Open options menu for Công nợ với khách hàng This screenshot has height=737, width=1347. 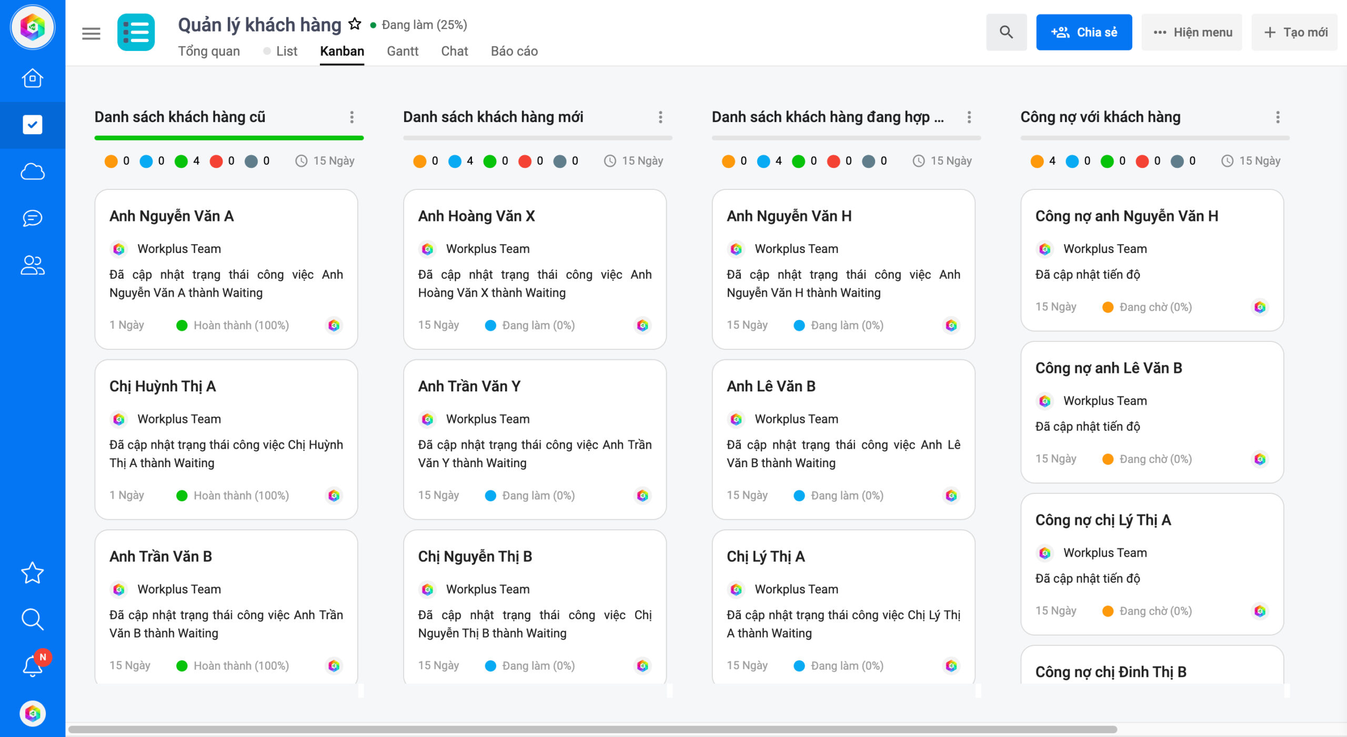coord(1278,117)
